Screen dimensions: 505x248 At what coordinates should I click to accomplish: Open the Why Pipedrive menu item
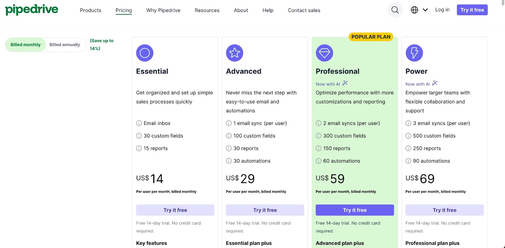click(163, 10)
